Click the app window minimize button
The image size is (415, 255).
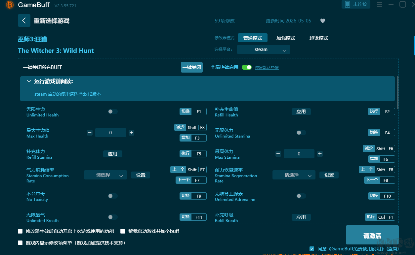(391, 5)
